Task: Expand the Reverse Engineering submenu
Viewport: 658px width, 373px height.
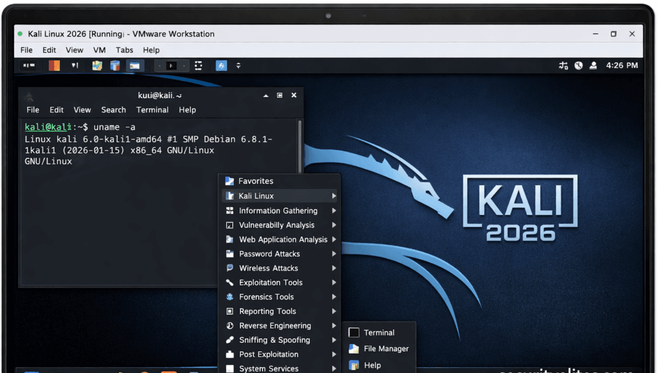Action: pyautogui.click(x=275, y=325)
